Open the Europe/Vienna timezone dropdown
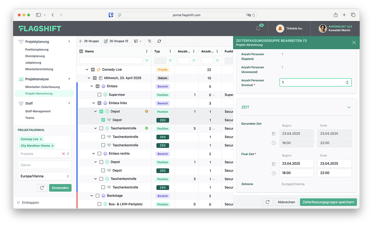This screenshot has width=373, height=226. tap(44, 176)
